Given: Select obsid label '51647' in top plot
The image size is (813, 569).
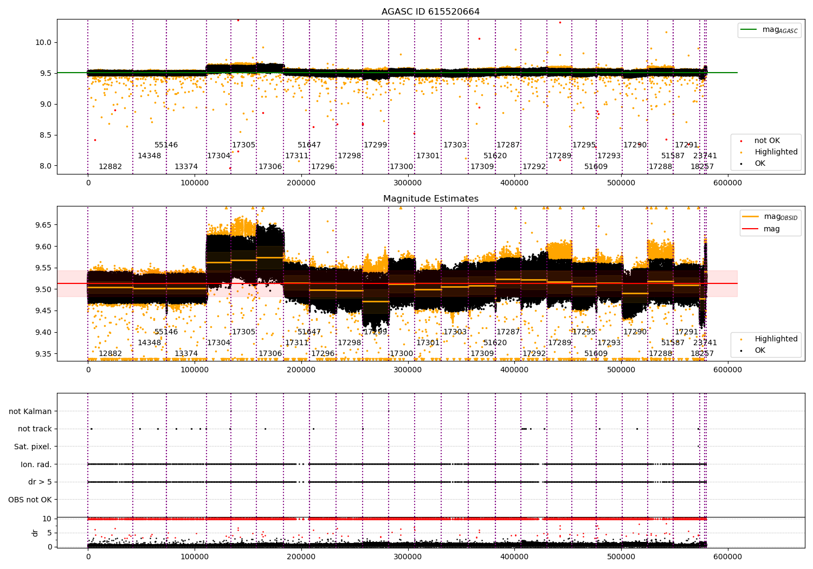Looking at the screenshot, I should coord(309,145).
